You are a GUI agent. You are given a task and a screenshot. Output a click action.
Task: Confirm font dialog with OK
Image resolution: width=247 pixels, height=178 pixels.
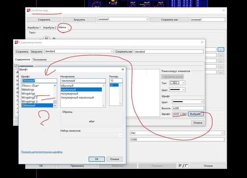(96, 159)
